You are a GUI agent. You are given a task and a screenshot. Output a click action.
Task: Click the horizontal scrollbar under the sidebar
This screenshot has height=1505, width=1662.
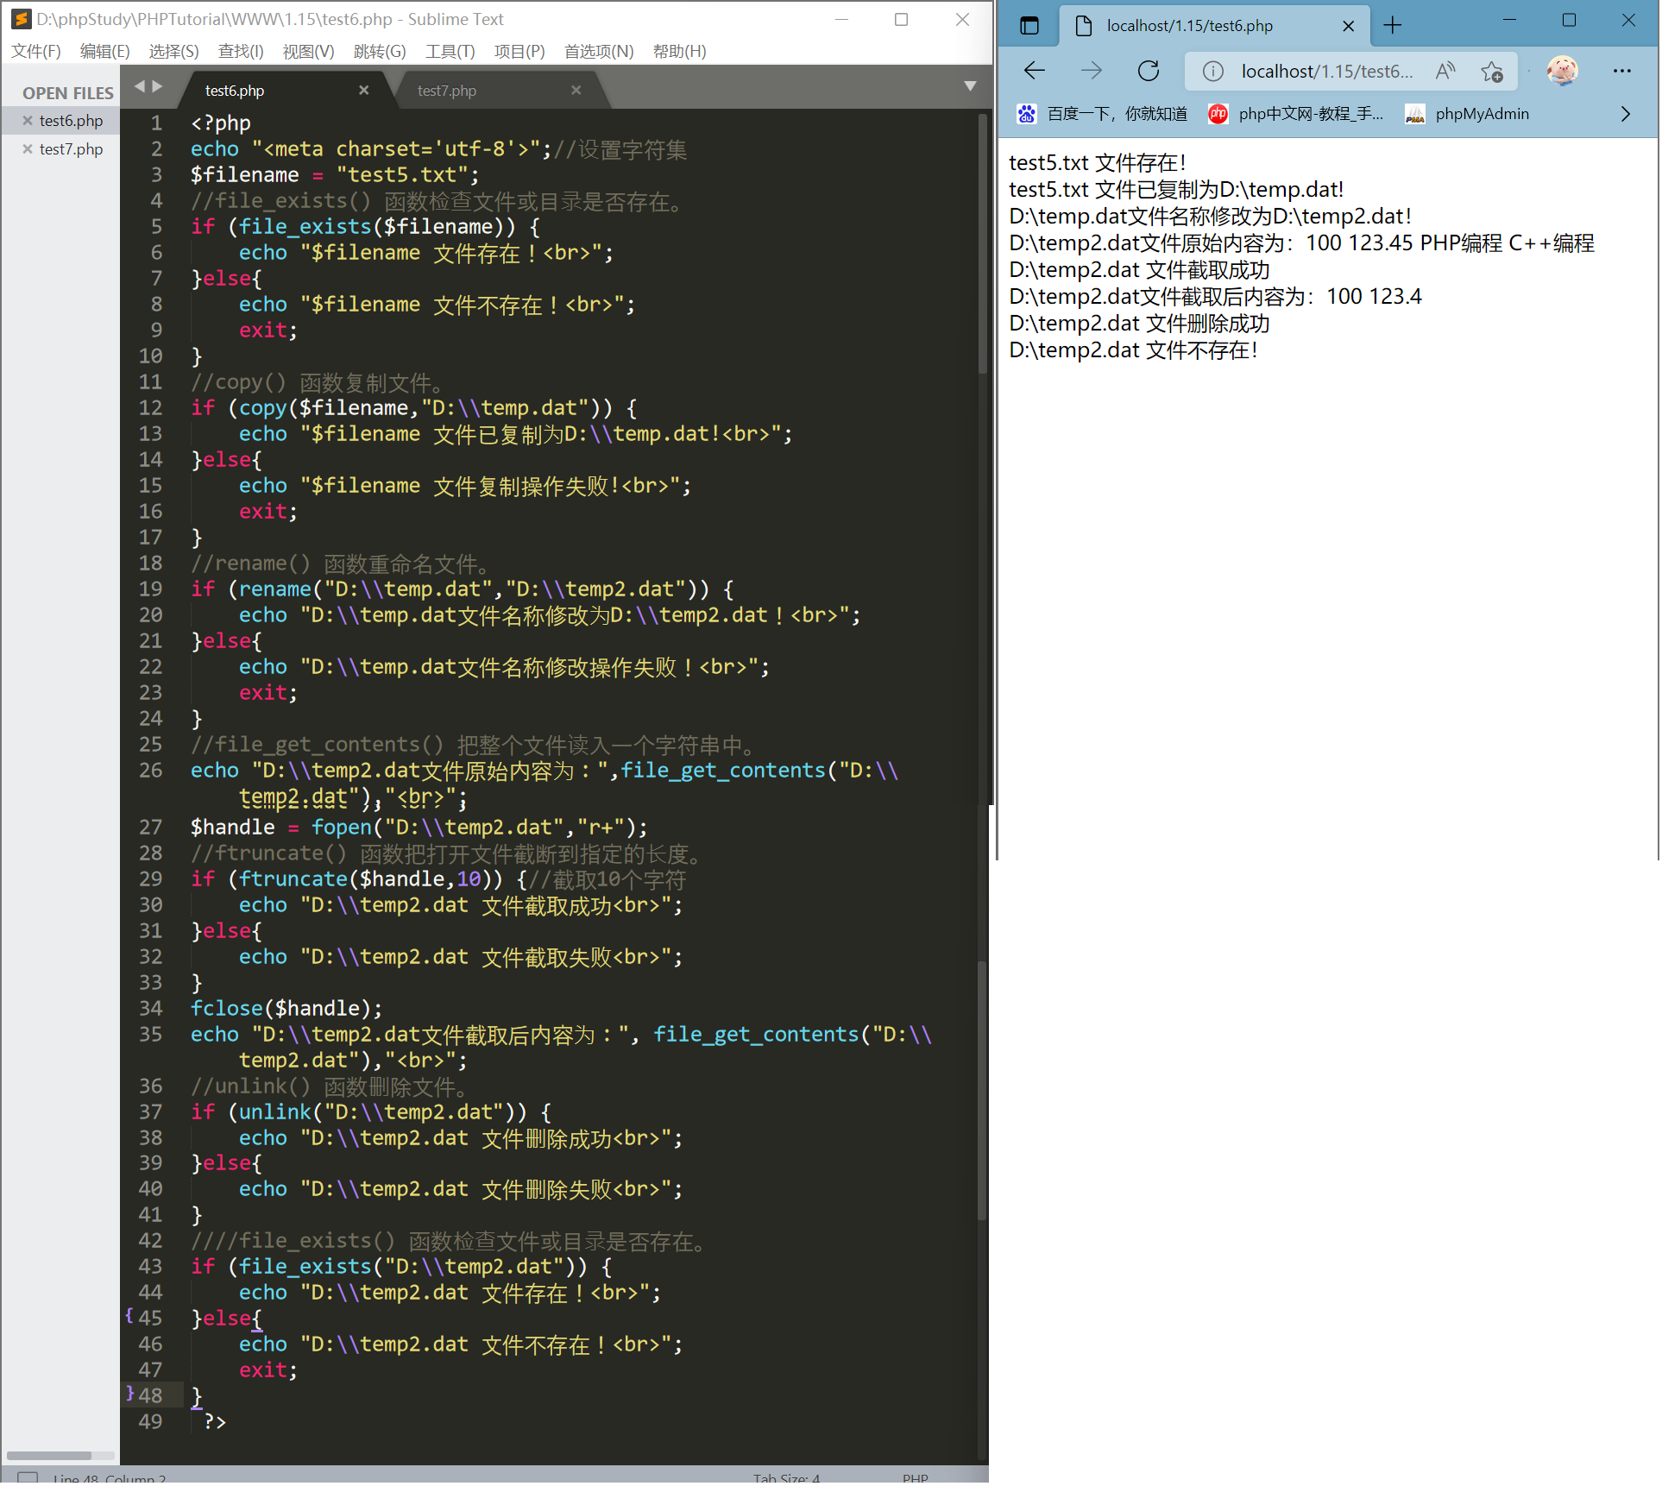coord(49,1456)
